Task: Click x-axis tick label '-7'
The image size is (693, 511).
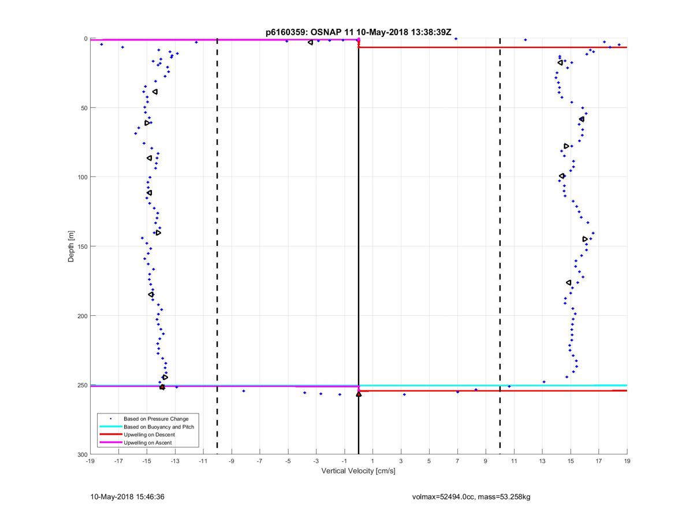Action: 260,461
